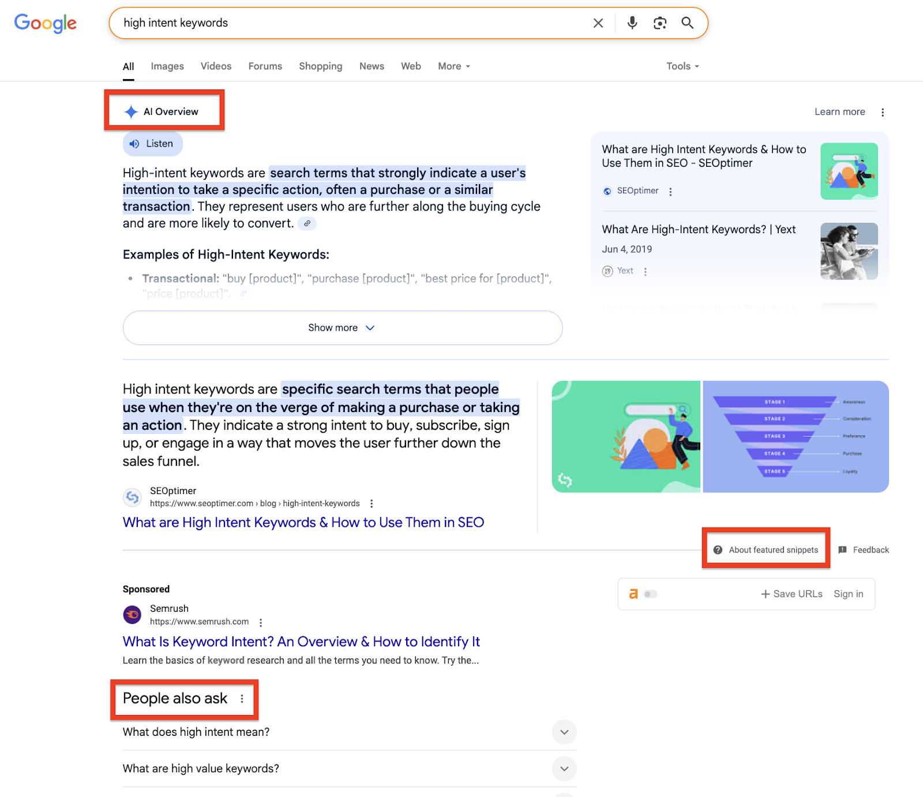Click in the search input field
The image size is (923, 797).
(352, 23)
